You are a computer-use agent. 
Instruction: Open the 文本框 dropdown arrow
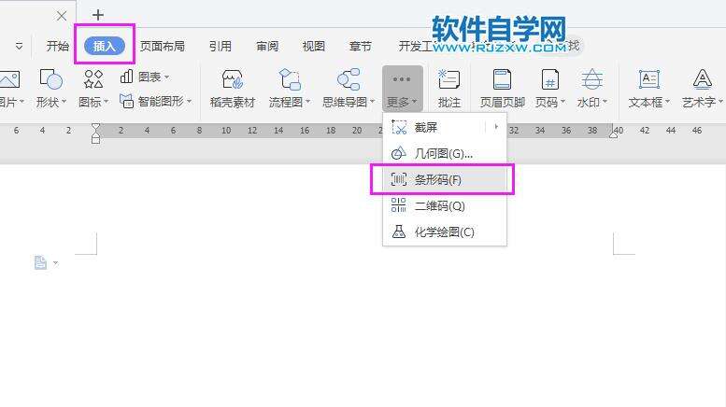[x=667, y=102]
